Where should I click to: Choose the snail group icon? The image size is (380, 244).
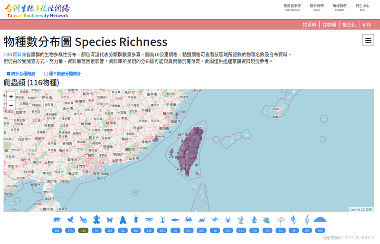click(201, 220)
